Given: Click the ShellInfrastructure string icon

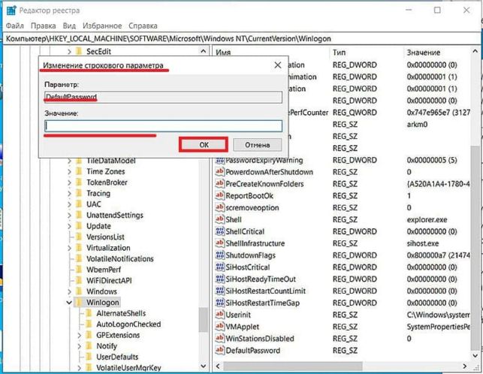Looking at the screenshot, I should tap(219, 243).
